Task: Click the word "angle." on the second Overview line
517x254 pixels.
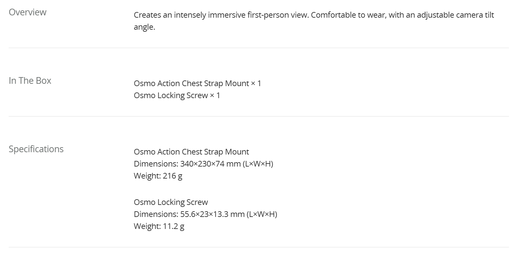Action: (144, 27)
